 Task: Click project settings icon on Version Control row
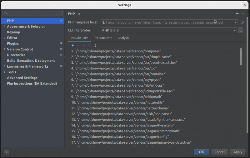61,49
